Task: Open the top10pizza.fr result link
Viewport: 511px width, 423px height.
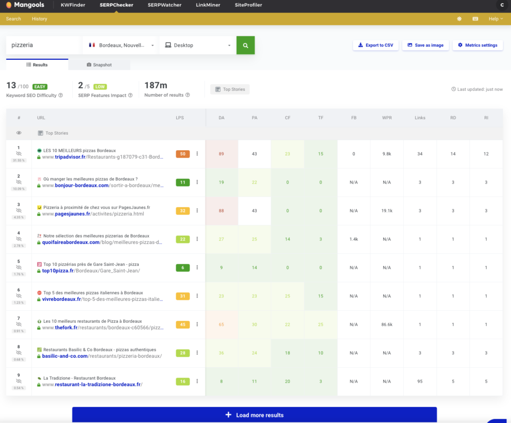Action: (x=91, y=271)
